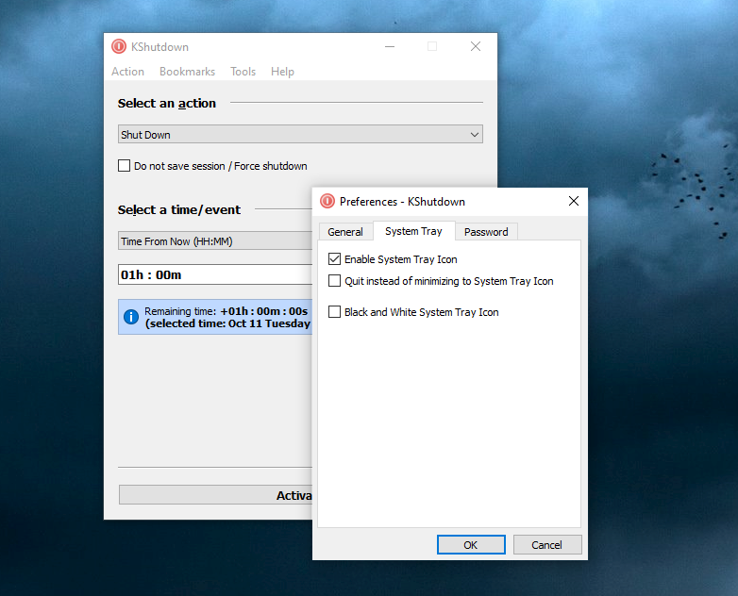Disable the Enable System Tray Icon checkbox
This screenshot has height=596, width=738.
point(334,258)
